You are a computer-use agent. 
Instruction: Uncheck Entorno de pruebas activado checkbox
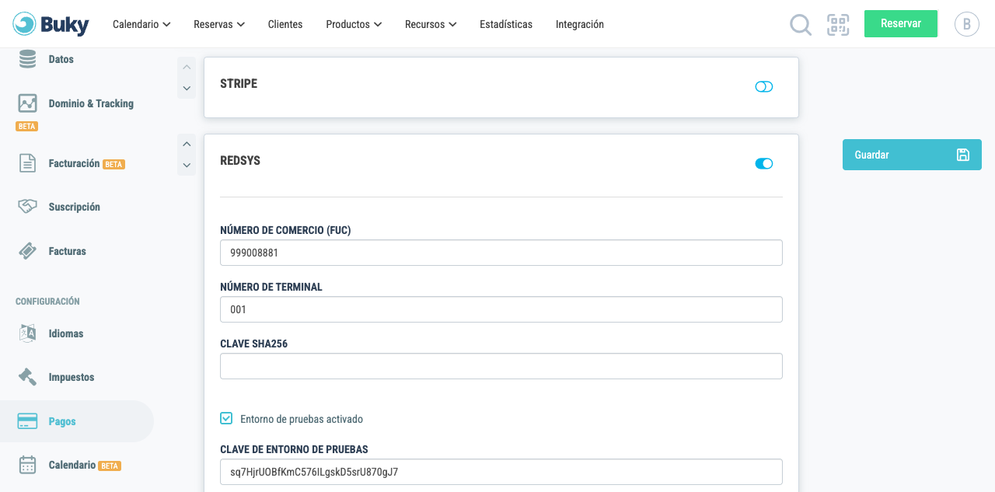[226, 418]
